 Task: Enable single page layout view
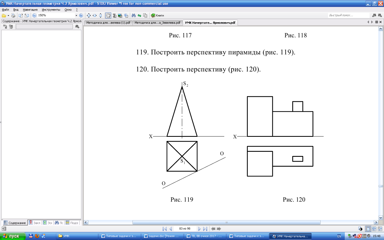tap(368, 229)
